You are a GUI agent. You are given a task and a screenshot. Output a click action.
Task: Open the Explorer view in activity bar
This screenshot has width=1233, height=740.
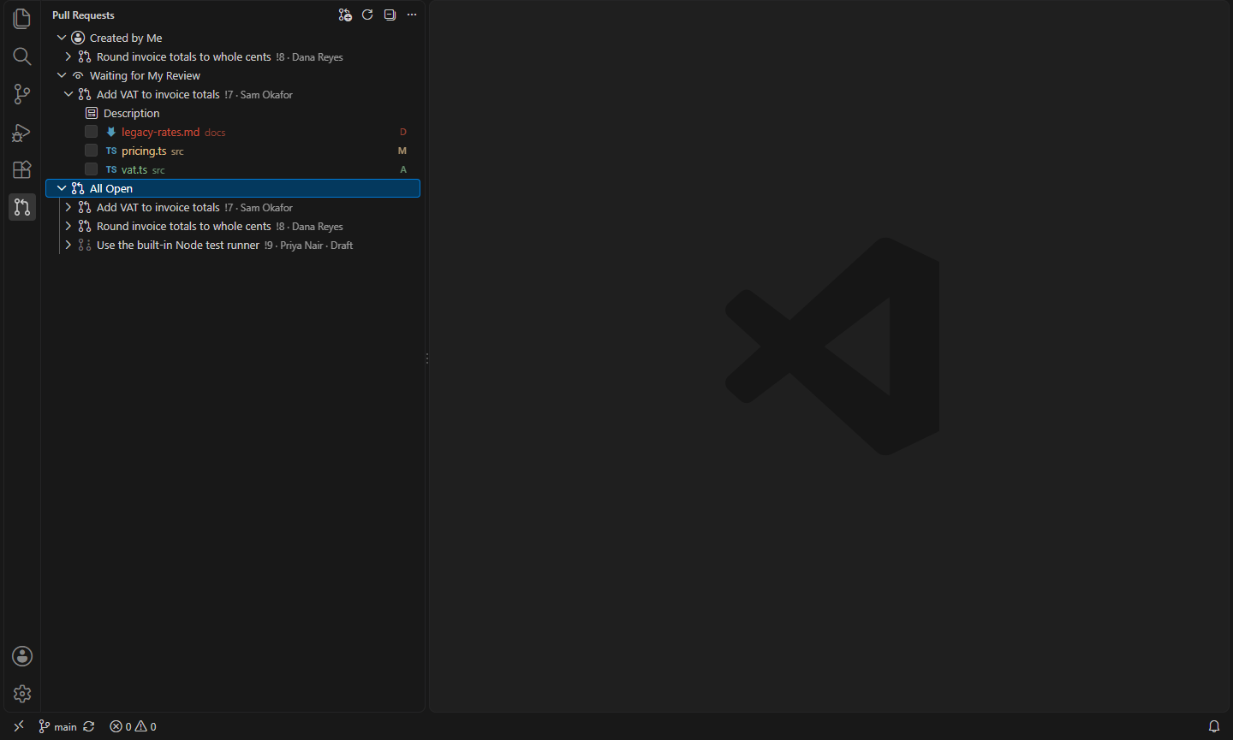[22, 19]
